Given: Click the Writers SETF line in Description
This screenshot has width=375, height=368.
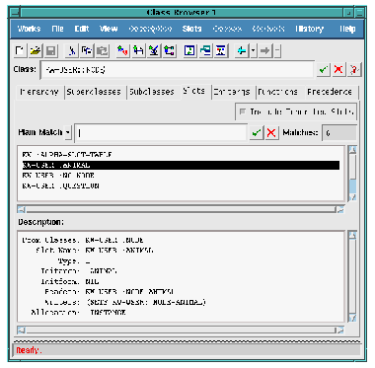Looking at the screenshot, I should click(125, 302).
